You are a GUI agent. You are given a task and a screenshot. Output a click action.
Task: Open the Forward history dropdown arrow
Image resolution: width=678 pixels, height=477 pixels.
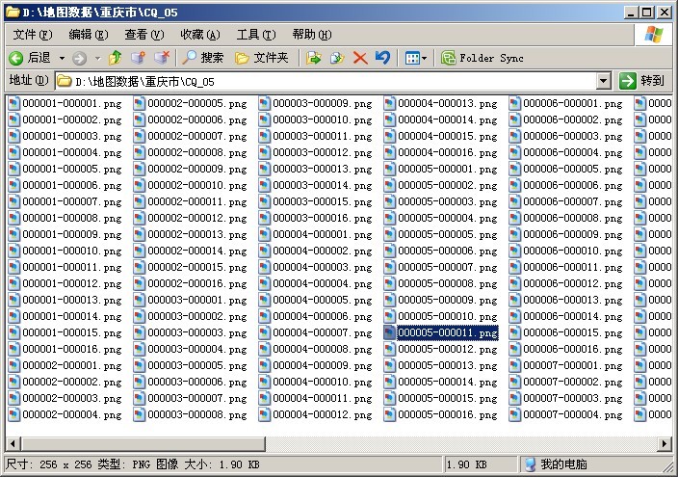pyautogui.click(x=97, y=58)
